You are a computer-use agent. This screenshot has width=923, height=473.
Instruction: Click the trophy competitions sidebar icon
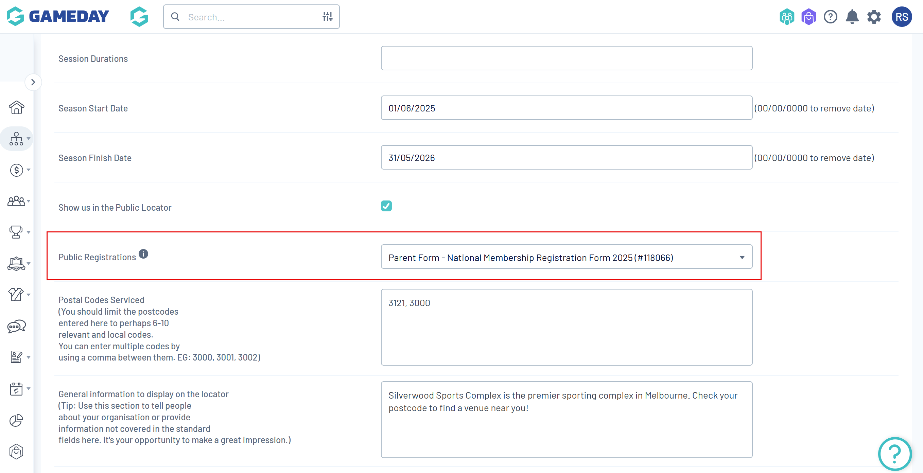click(x=16, y=232)
